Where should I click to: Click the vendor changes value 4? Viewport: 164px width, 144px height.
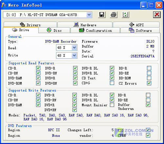coord(113,135)
